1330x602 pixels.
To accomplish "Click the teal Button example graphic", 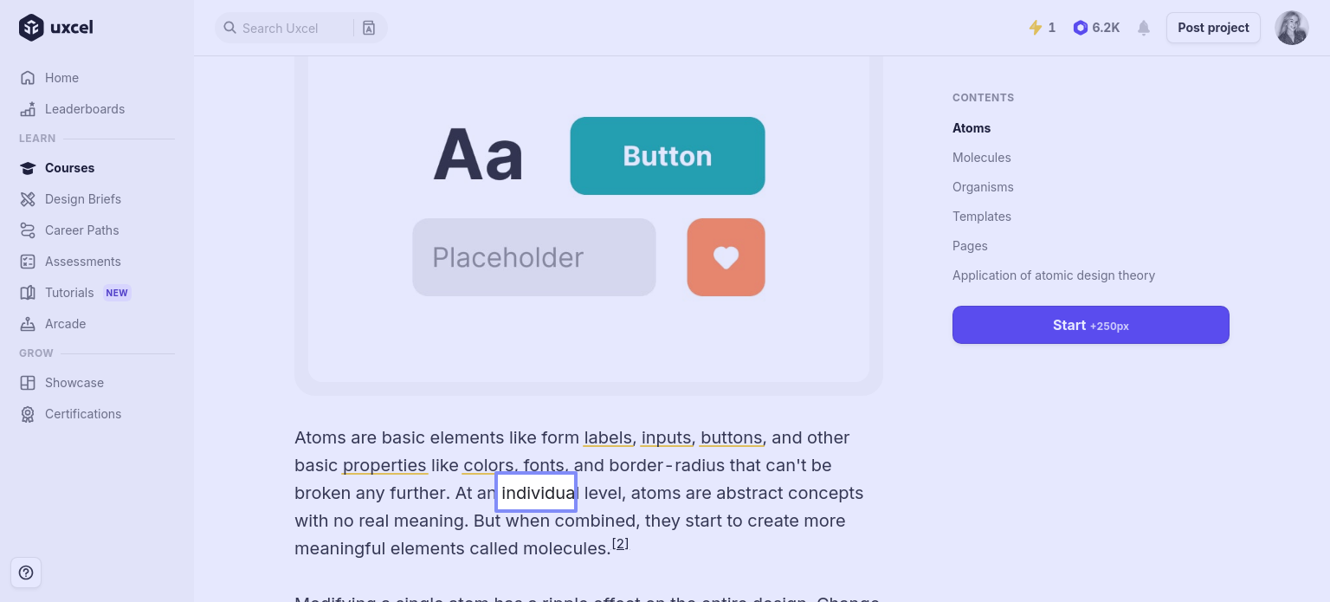I will pyautogui.click(x=667, y=156).
